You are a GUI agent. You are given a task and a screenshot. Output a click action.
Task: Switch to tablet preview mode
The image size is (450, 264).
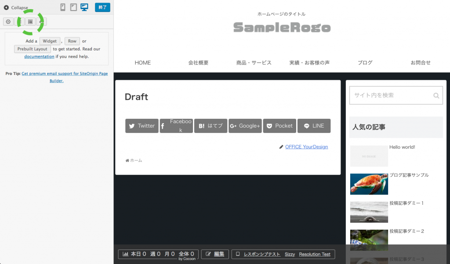tap(73, 7)
